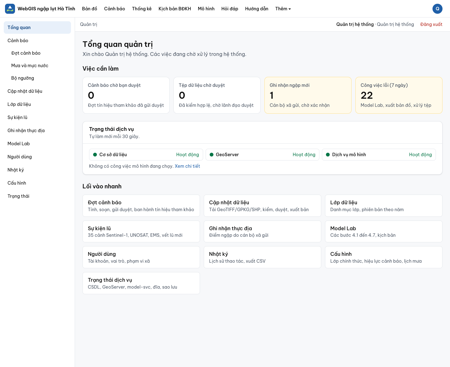Open the Model Lab quick-access card
450x367 pixels.
pyautogui.click(x=384, y=231)
